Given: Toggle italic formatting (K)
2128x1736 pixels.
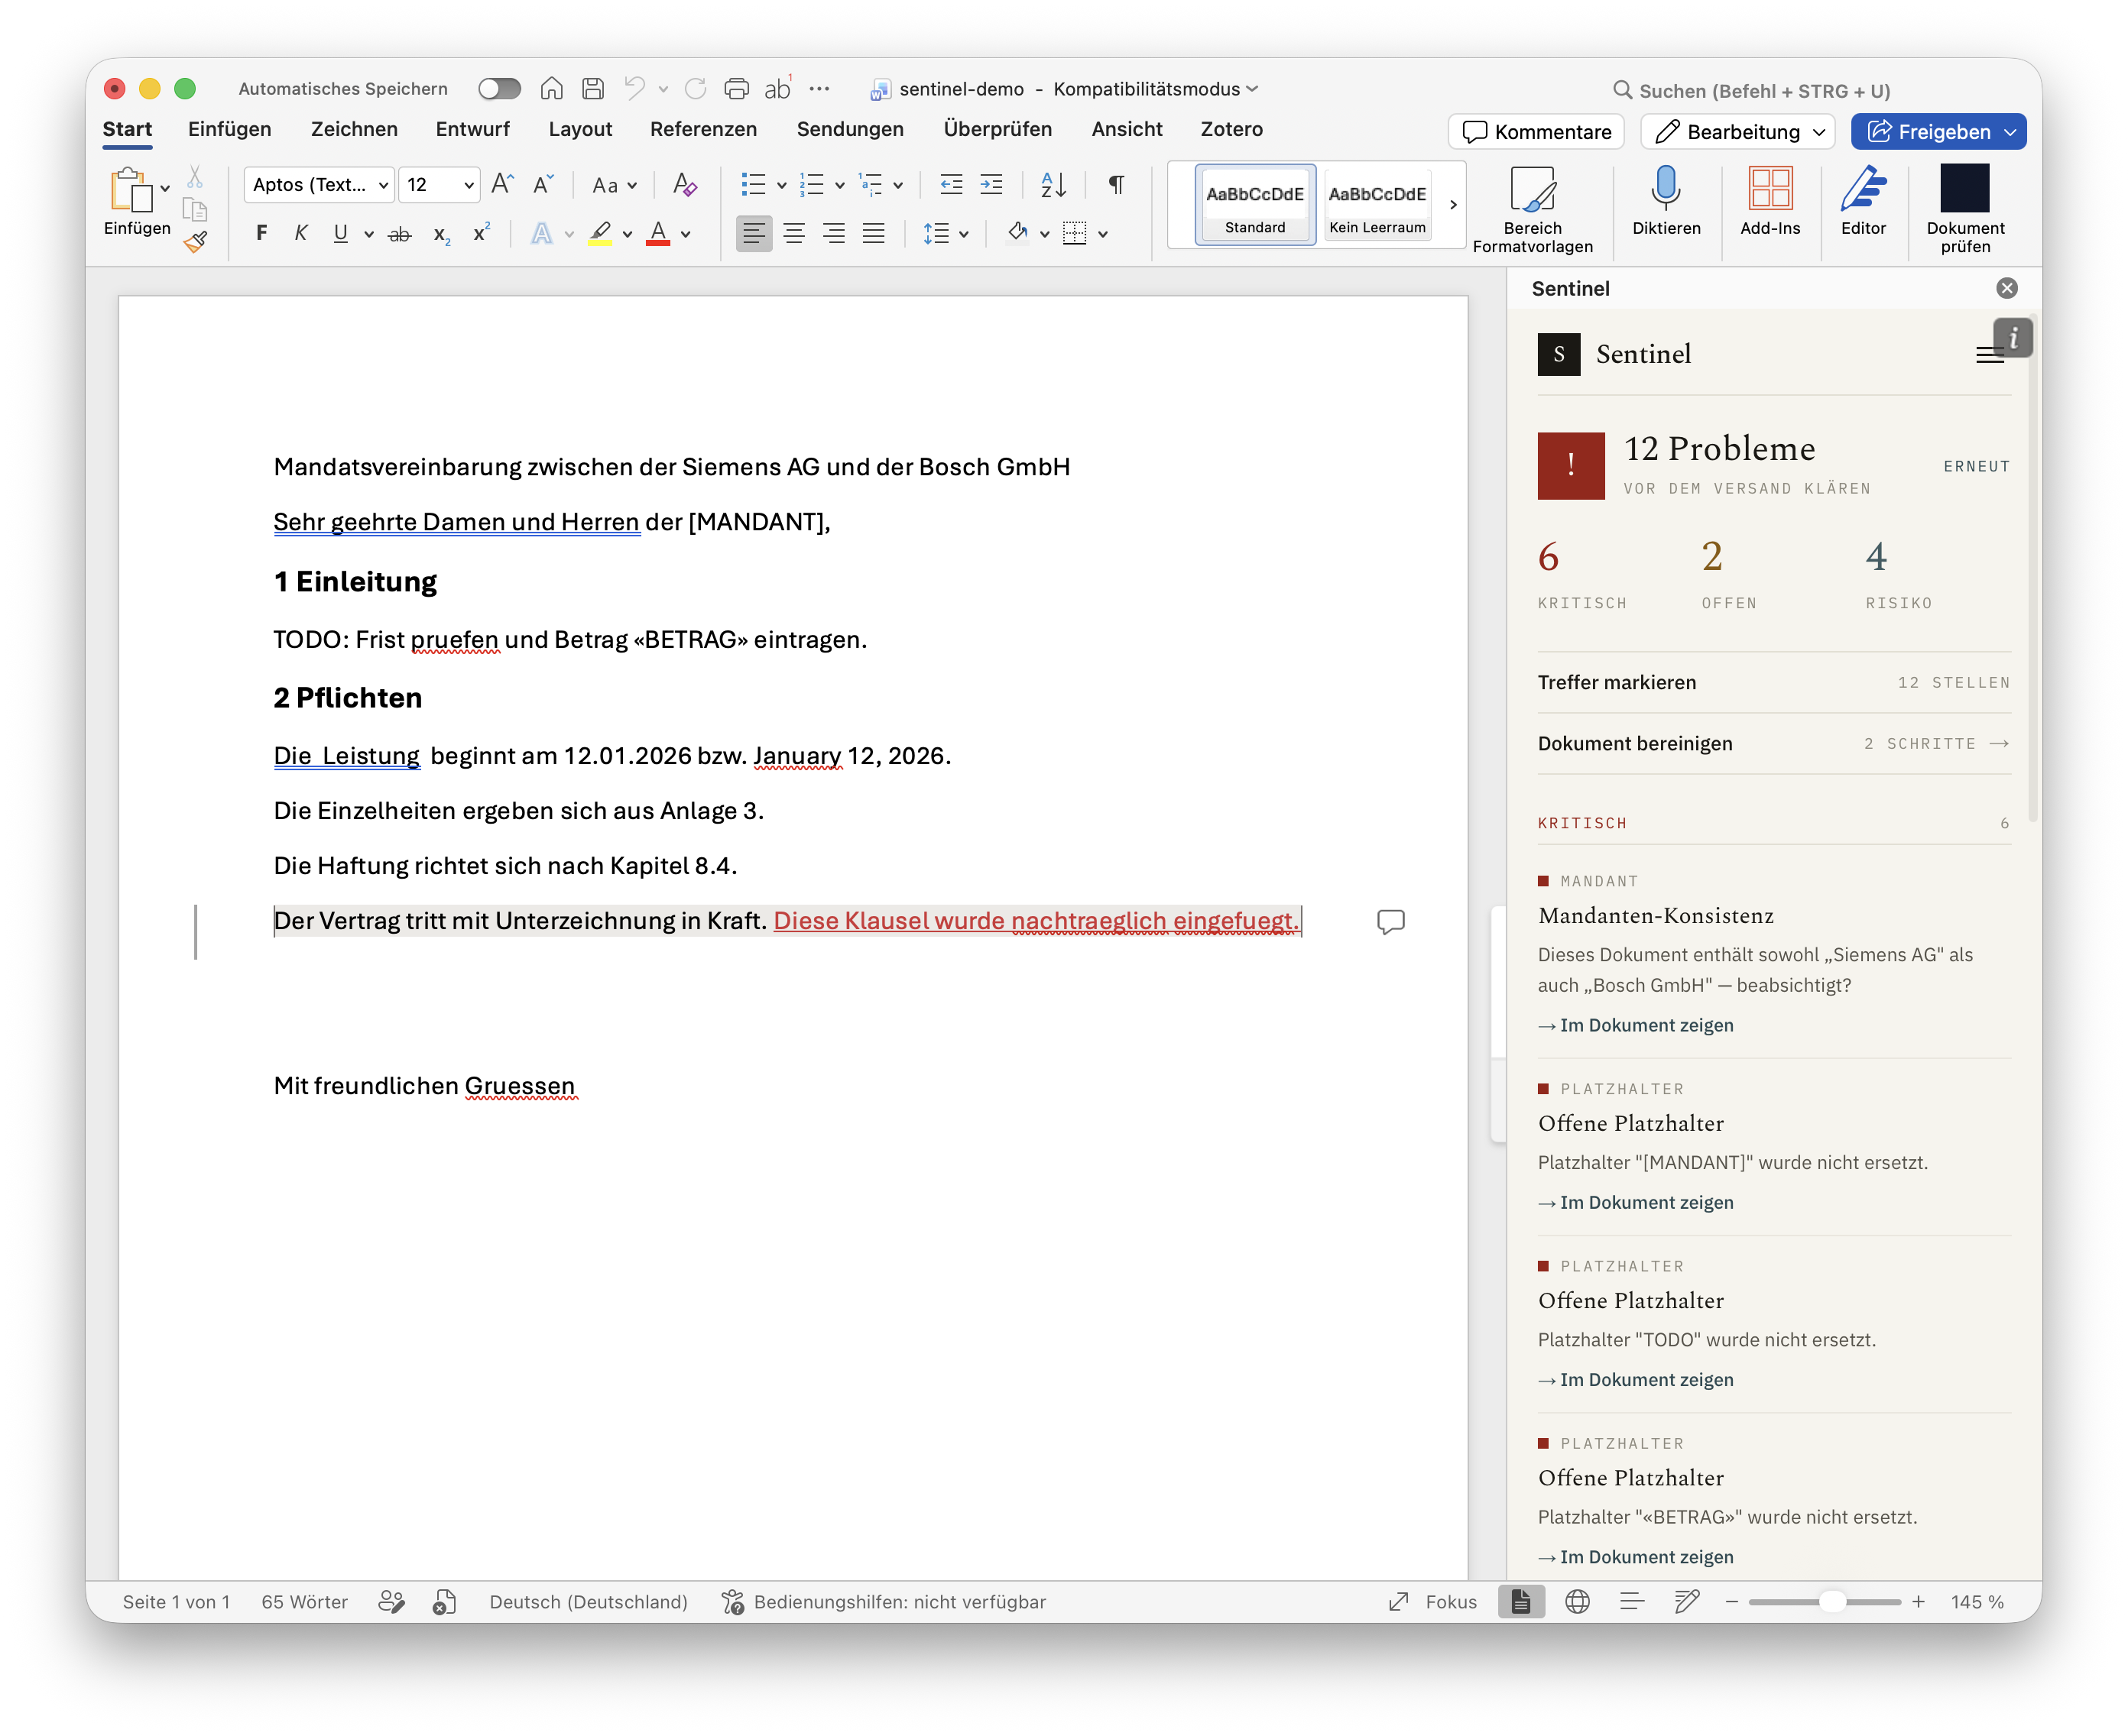Looking at the screenshot, I should (301, 233).
